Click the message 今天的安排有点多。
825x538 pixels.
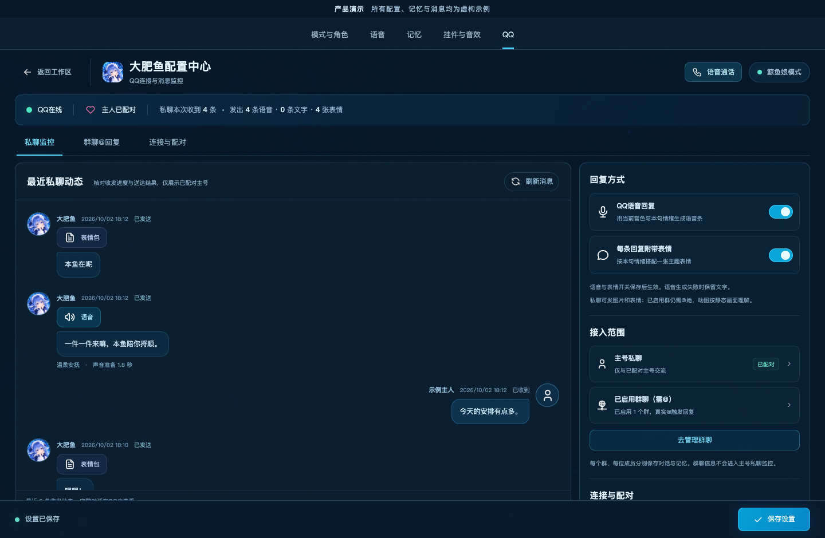(x=490, y=412)
